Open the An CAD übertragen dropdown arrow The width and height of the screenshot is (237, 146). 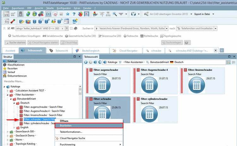(191, 14)
